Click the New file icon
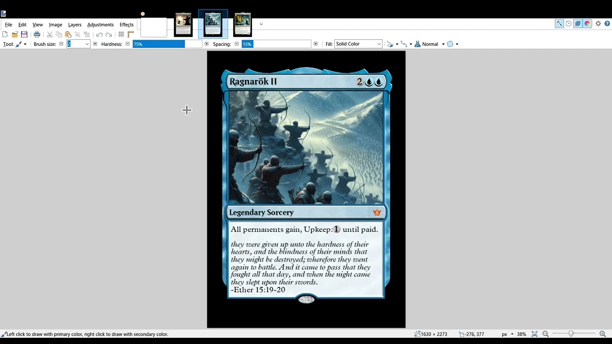This screenshot has width=612, height=344. 5,34
